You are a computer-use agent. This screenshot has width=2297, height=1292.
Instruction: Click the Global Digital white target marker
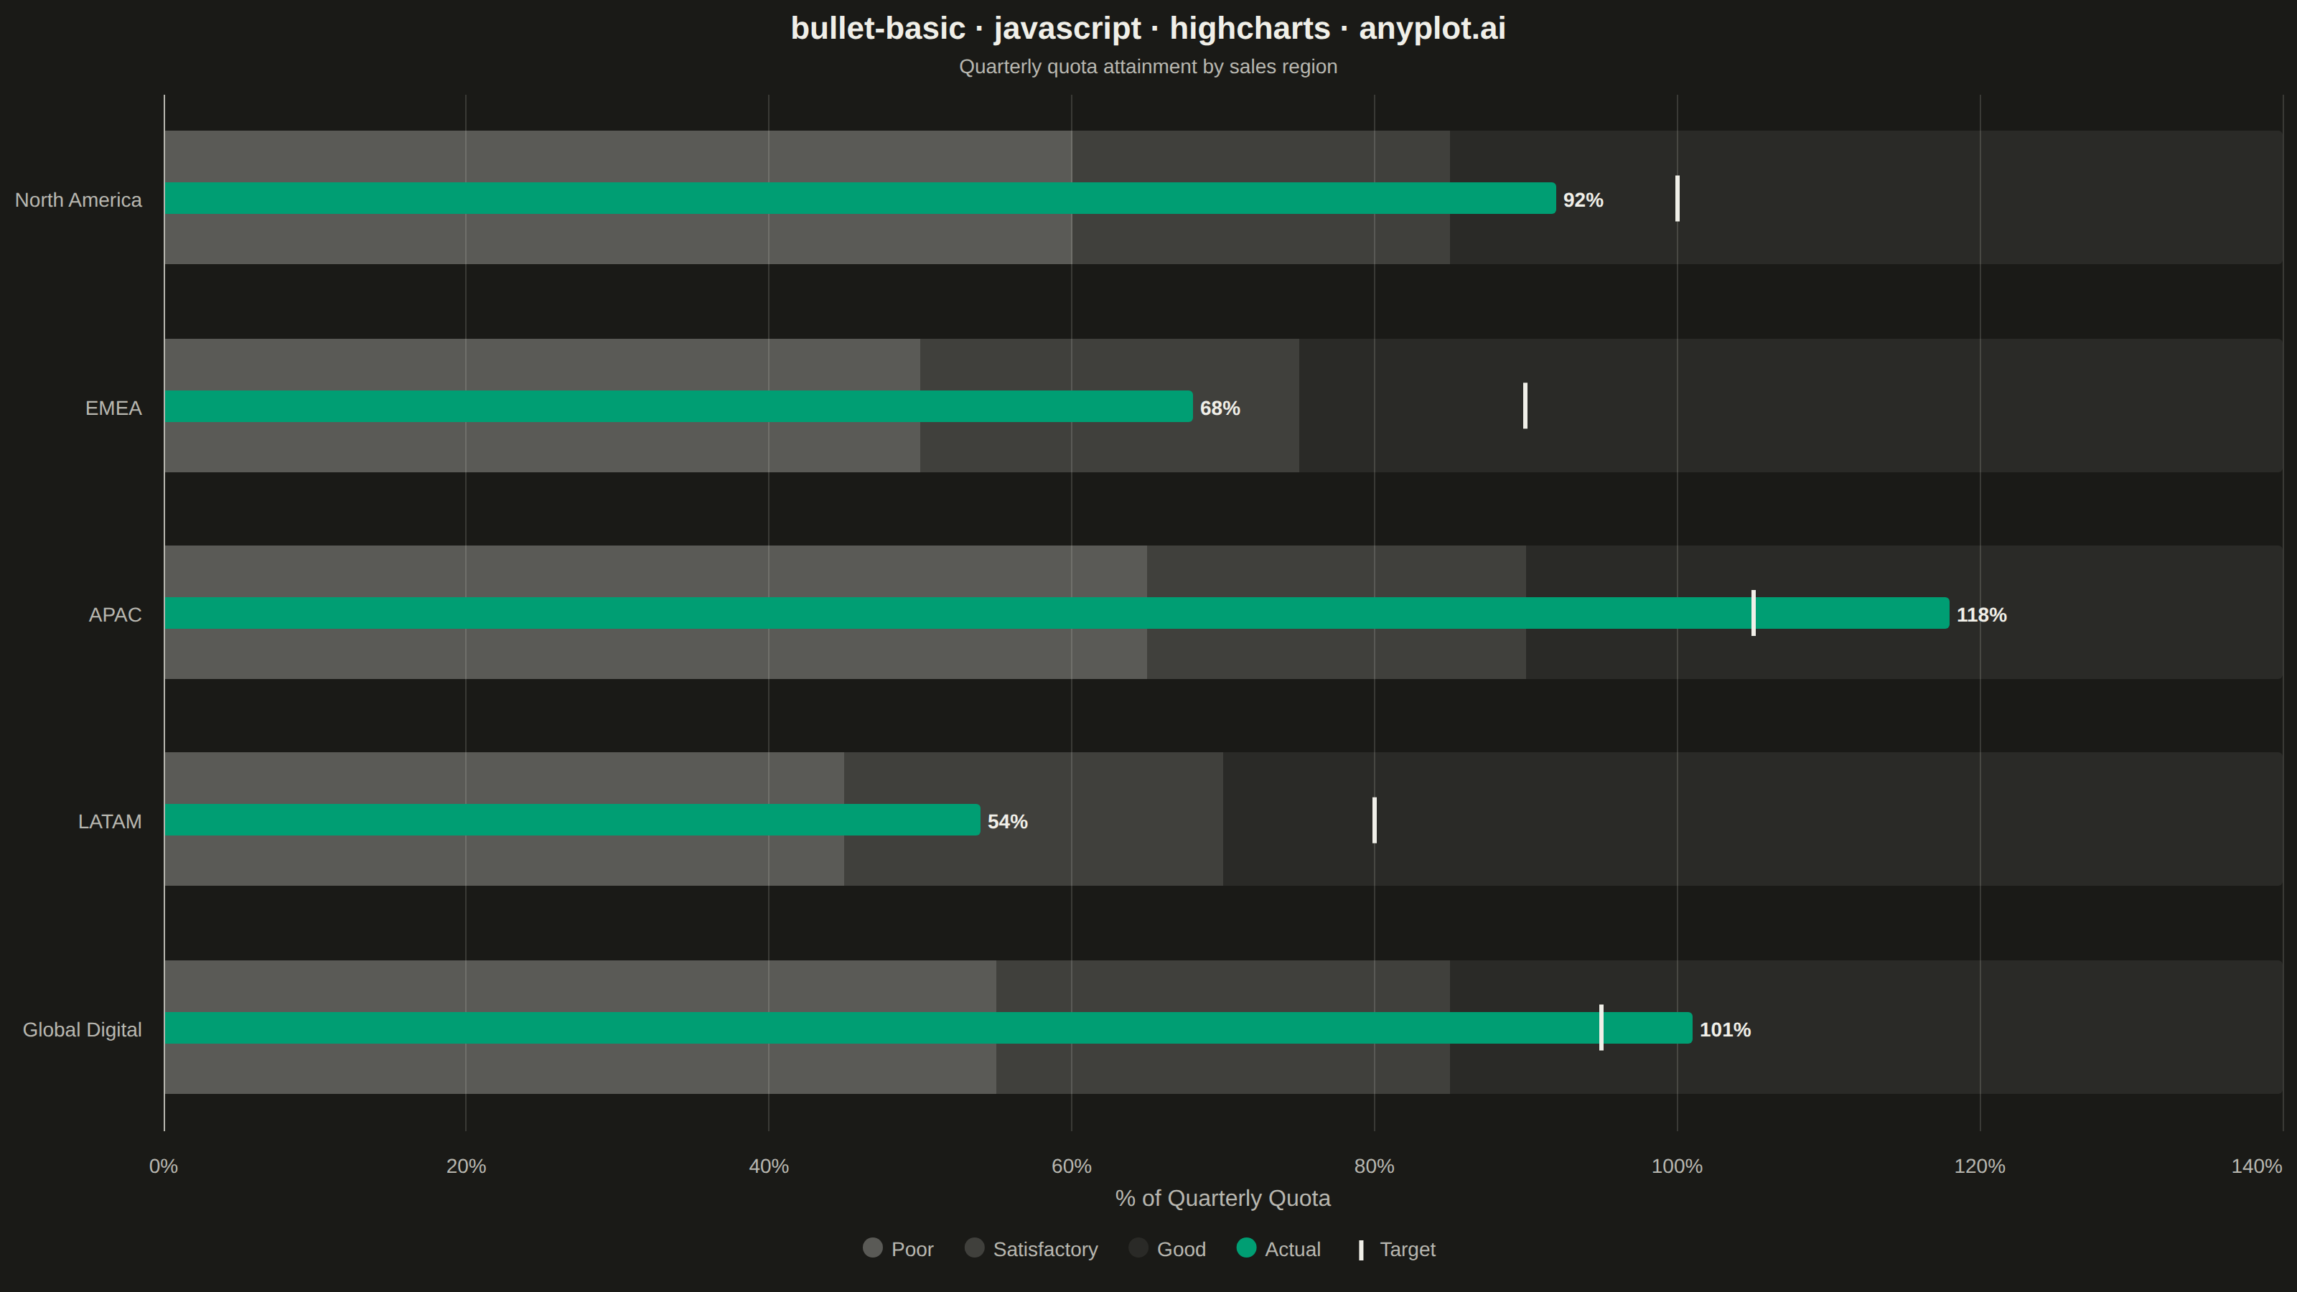pos(1601,1028)
